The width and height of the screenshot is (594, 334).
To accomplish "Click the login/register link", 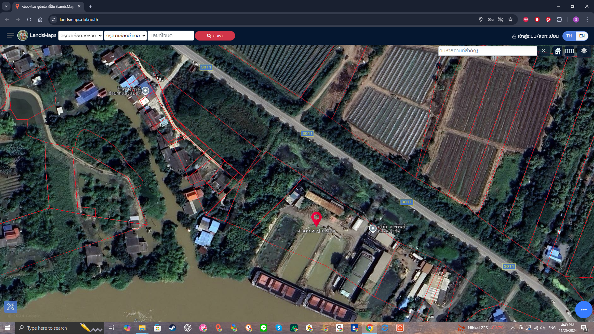I will (x=535, y=36).
